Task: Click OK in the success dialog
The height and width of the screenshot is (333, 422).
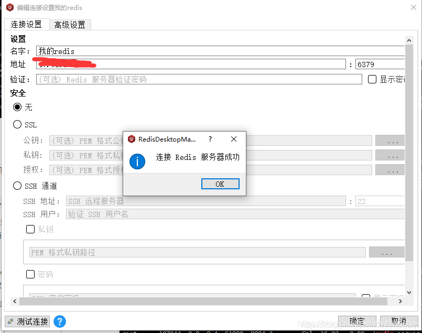Action: pos(220,184)
